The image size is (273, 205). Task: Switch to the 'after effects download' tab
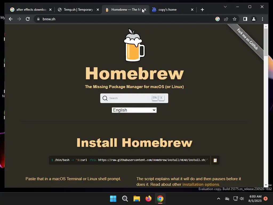pyautogui.click(x=29, y=10)
